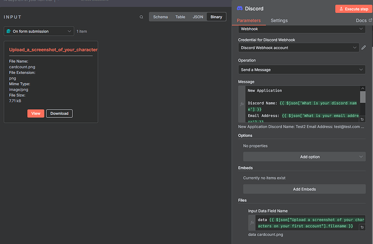Click the View button for cardcount.png
The height and width of the screenshot is (244, 373).
coord(36,113)
